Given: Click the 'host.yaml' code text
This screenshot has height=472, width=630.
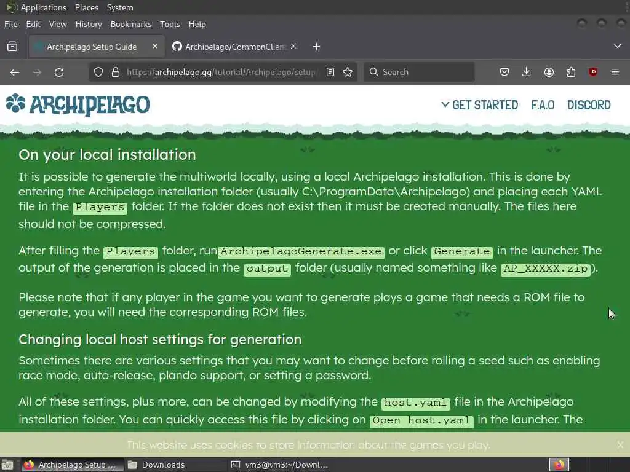Looking at the screenshot, I should click(x=415, y=403).
